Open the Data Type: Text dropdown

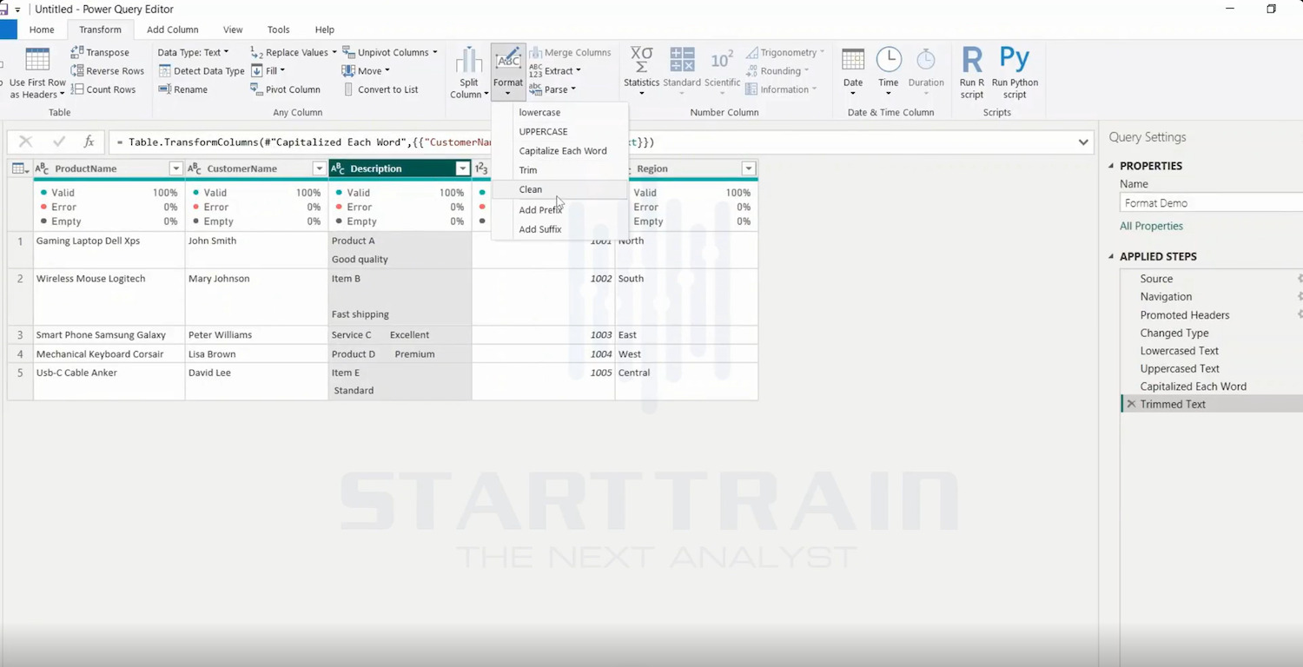(194, 52)
